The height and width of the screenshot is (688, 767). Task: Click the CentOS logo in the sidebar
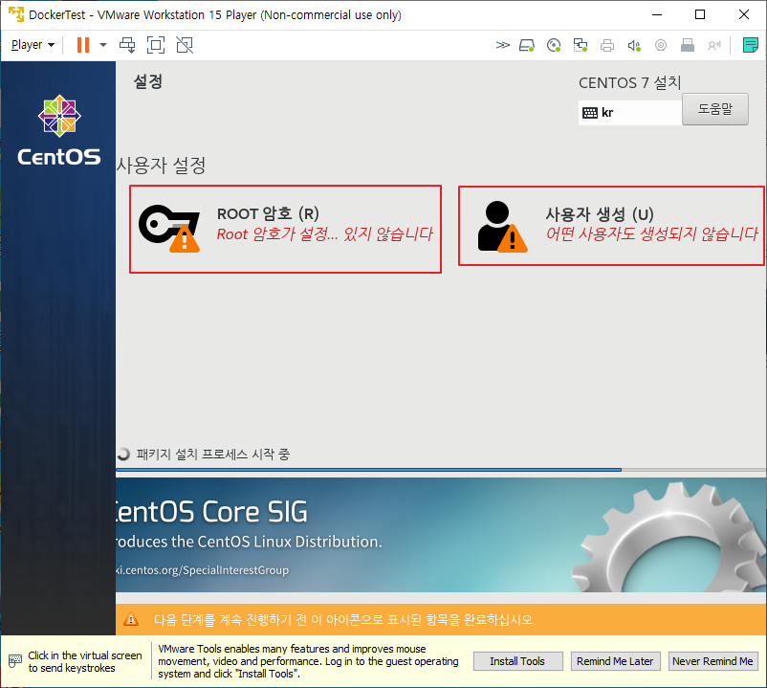tap(59, 130)
